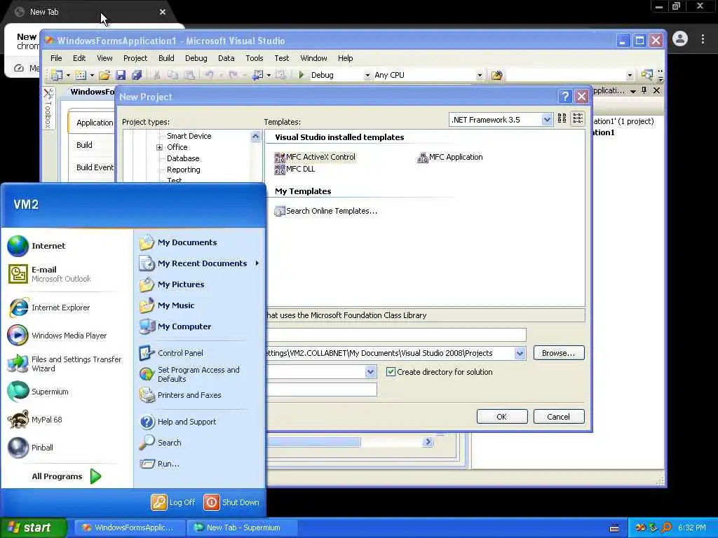This screenshot has height=538, width=718.
Task: Open My Computer
Action: 175,326
